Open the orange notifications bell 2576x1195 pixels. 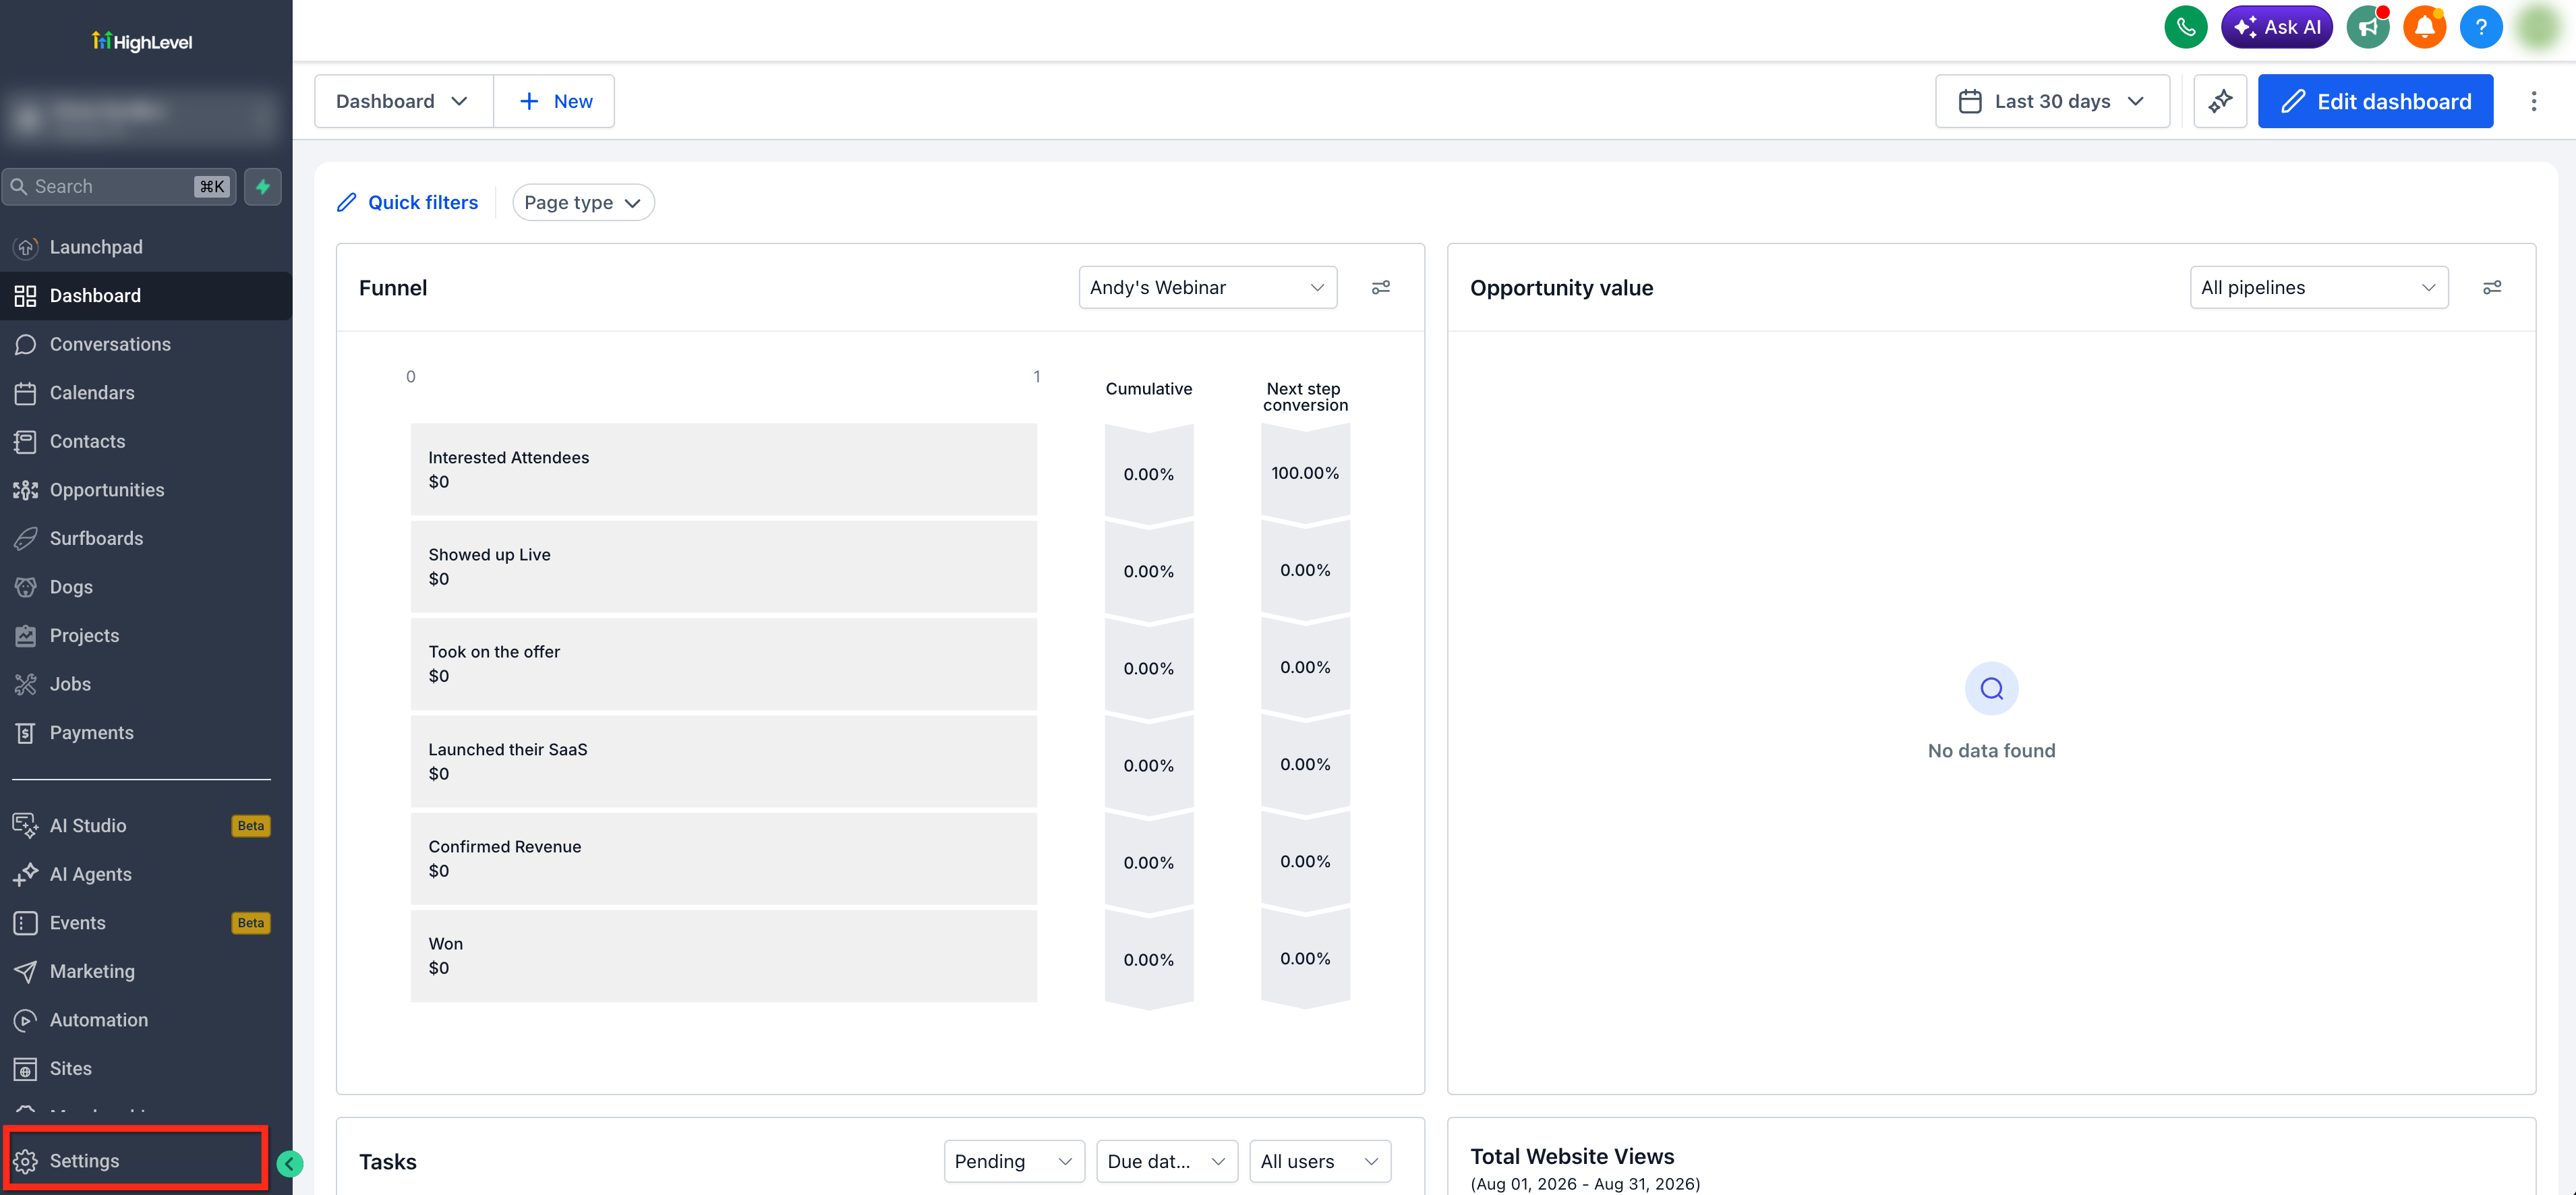2424,27
